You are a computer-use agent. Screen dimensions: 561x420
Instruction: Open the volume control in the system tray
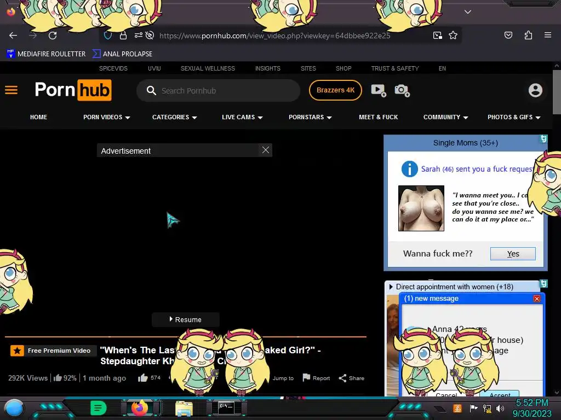click(500, 408)
